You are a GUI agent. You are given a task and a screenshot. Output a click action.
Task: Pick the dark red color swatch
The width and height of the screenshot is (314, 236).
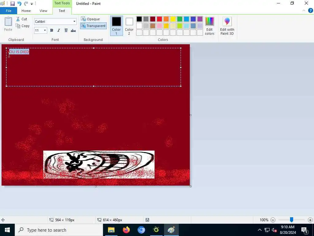(x=153, y=19)
